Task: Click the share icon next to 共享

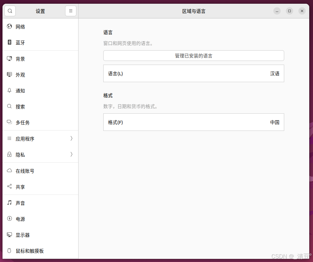Action: pyautogui.click(x=9, y=186)
